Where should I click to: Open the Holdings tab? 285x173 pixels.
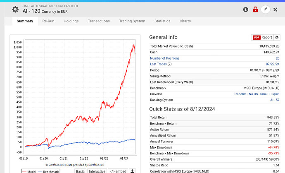(71, 21)
